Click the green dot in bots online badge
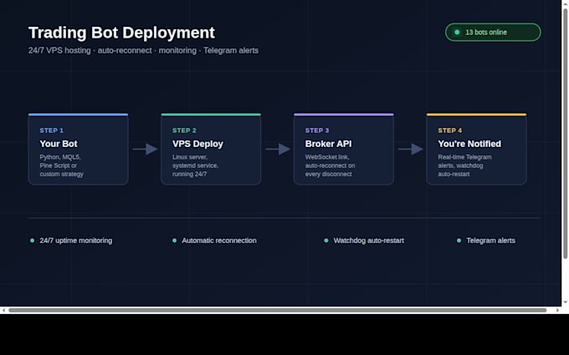Screen dimensions: 569x355 coord(457,33)
